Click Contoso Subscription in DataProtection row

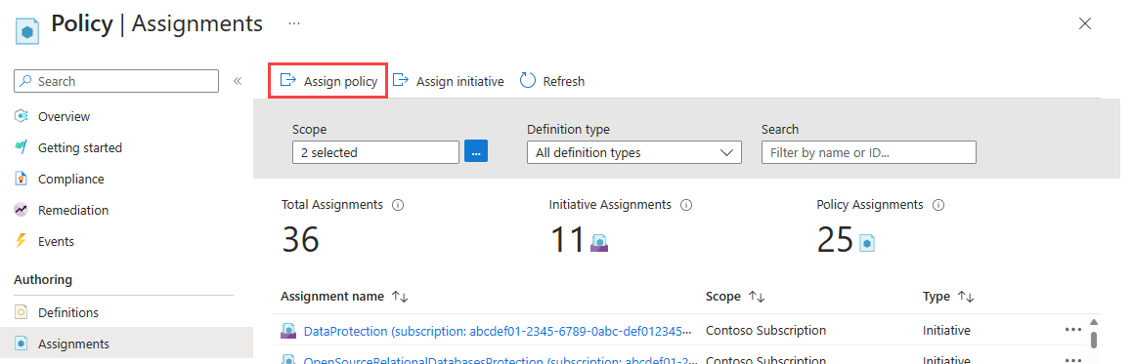click(765, 330)
